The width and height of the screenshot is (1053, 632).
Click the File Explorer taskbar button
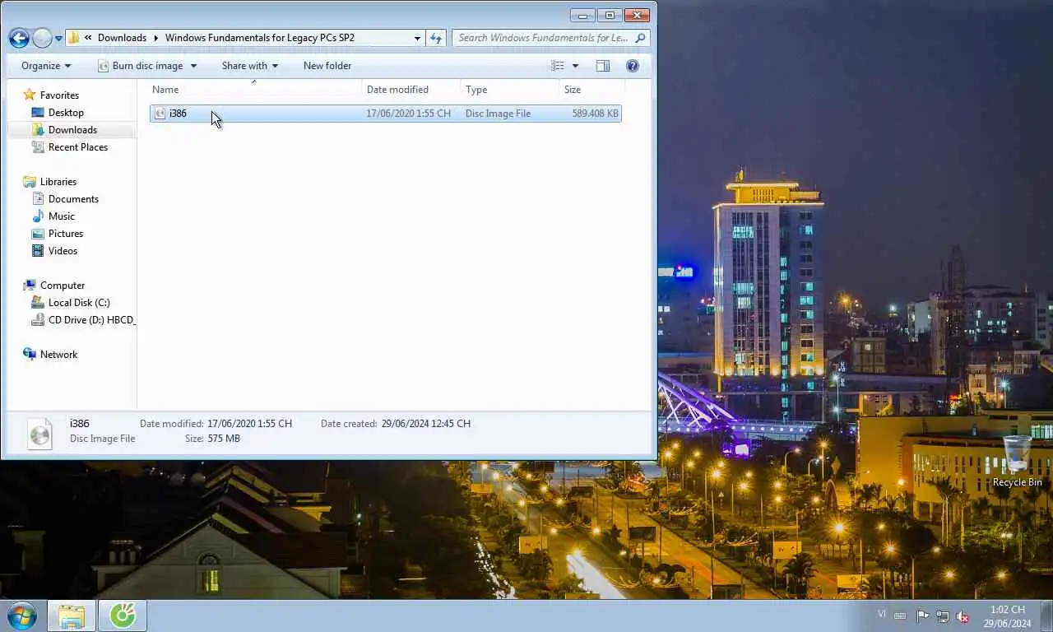[72, 616]
